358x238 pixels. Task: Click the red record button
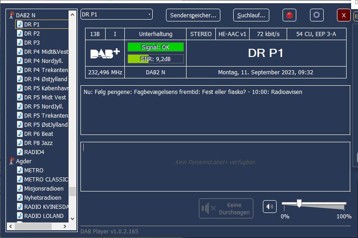[289, 15]
